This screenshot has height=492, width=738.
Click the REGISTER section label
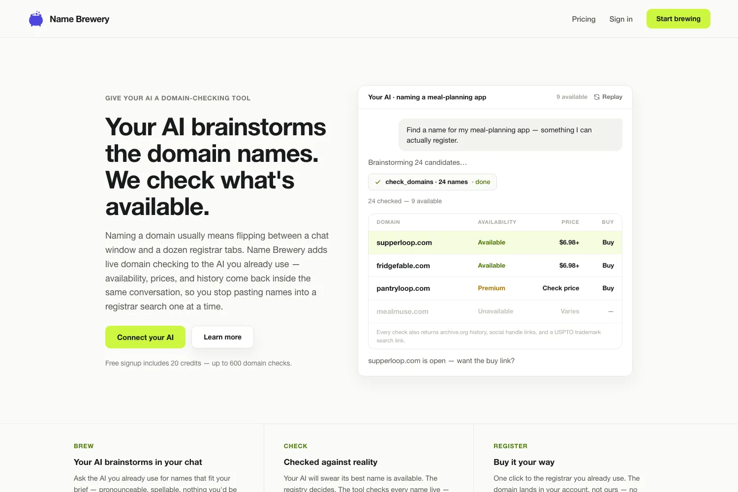(510, 446)
